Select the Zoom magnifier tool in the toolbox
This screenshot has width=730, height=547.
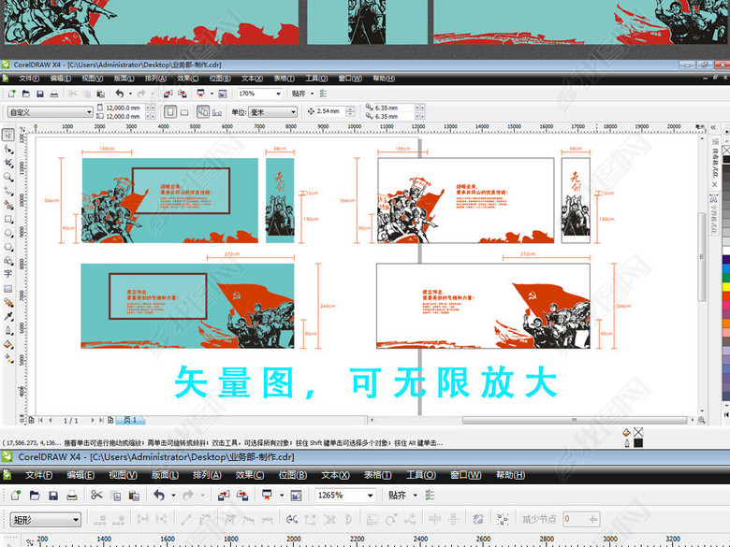pyautogui.click(x=8, y=177)
